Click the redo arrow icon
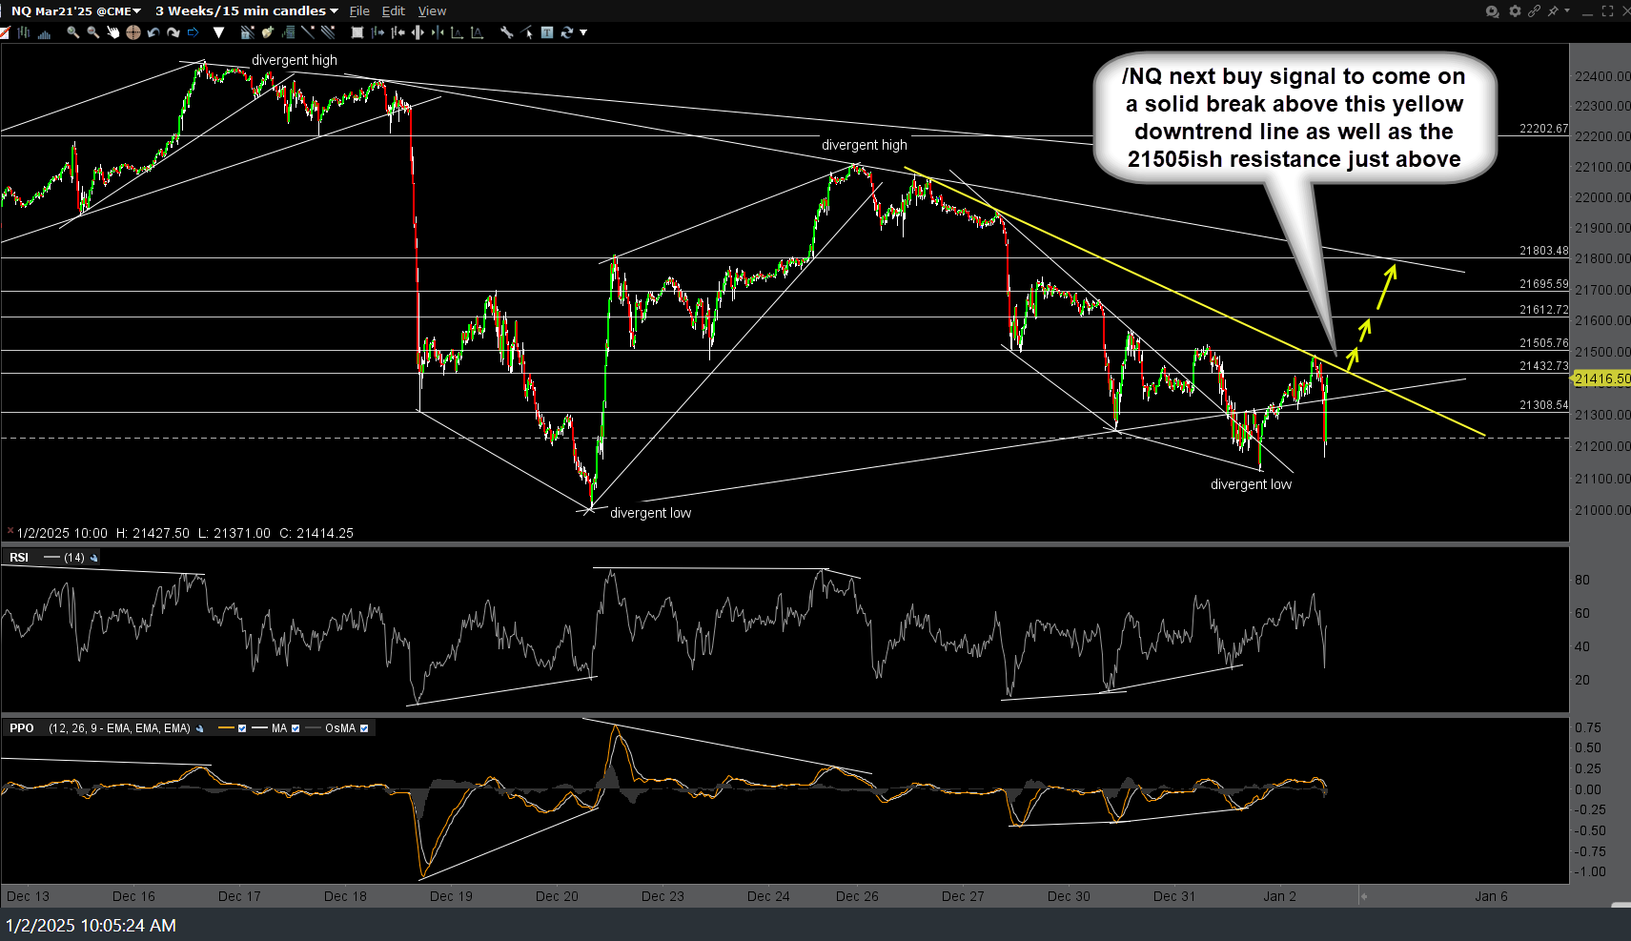This screenshot has height=941, width=1631. [x=173, y=32]
